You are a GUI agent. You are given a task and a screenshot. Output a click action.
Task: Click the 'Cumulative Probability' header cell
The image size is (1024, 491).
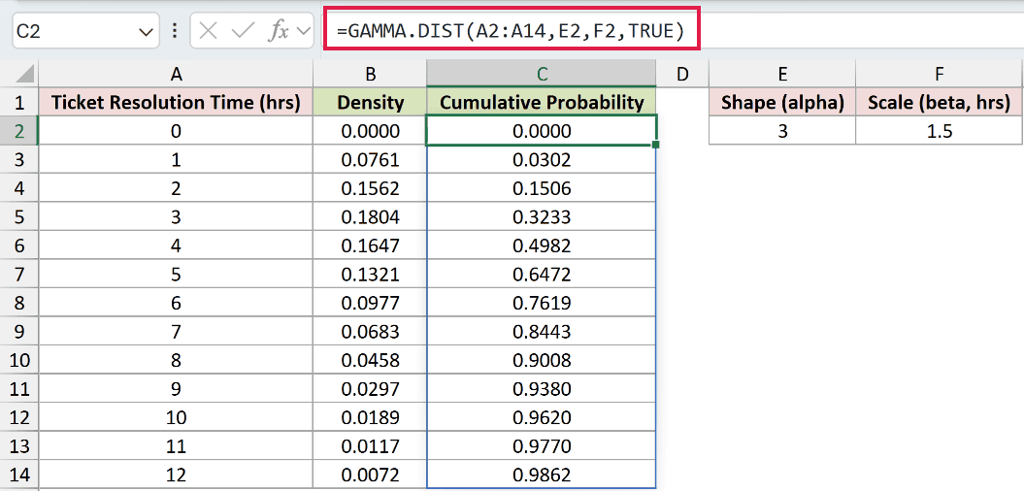point(542,102)
